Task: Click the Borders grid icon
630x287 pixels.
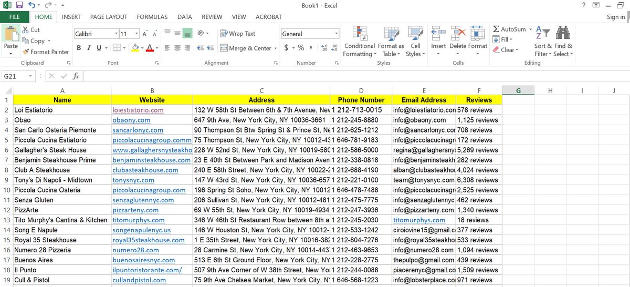Action: tap(116, 48)
